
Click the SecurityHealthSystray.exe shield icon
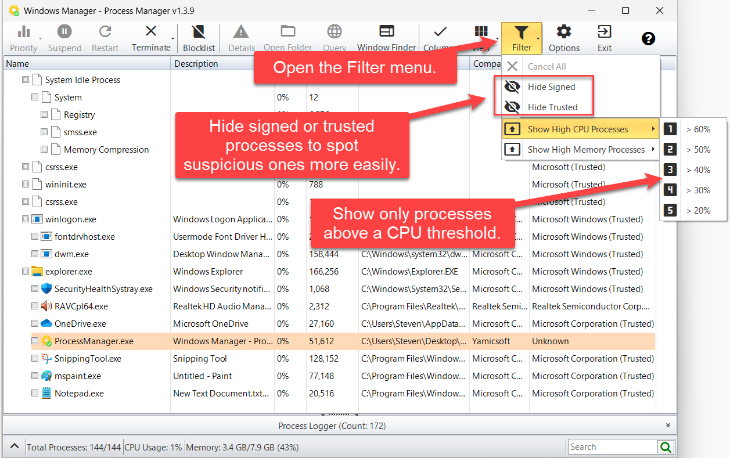pyautogui.click(x=46, y=289)
